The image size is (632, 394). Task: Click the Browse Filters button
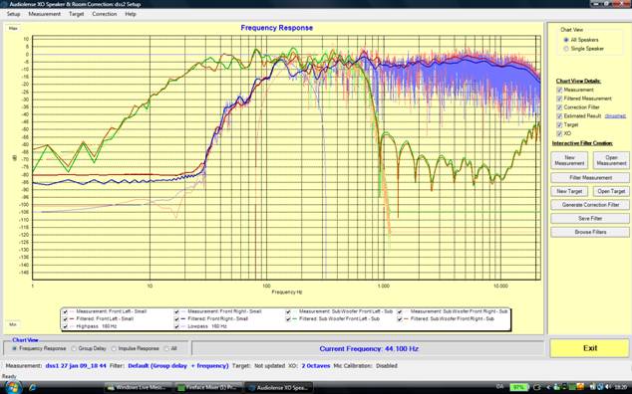tap(590, 232)
